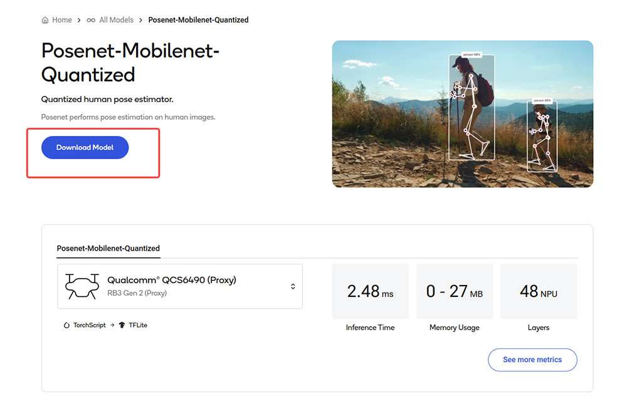Click the Download Model button
This screenshot has width=627, height=416.
(x=85, y=147)
